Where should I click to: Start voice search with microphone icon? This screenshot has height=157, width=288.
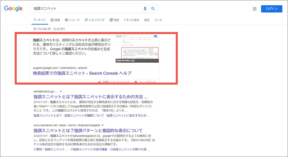pos(145,8)
